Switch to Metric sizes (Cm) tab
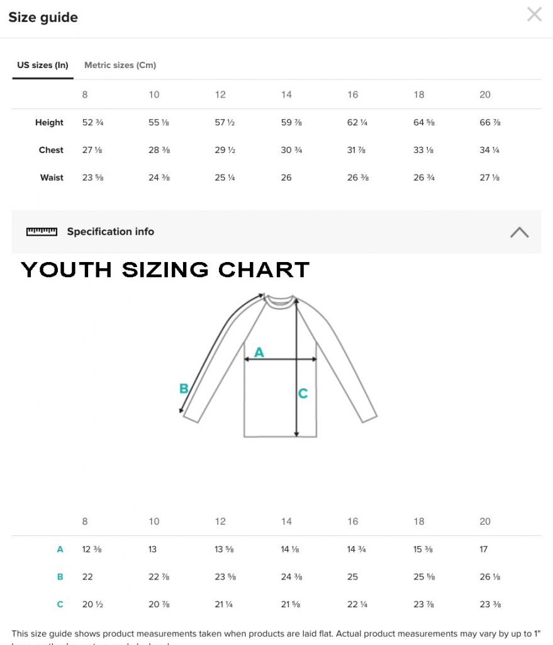The height and width of the screenshot is (645, 553). [120, 65]
